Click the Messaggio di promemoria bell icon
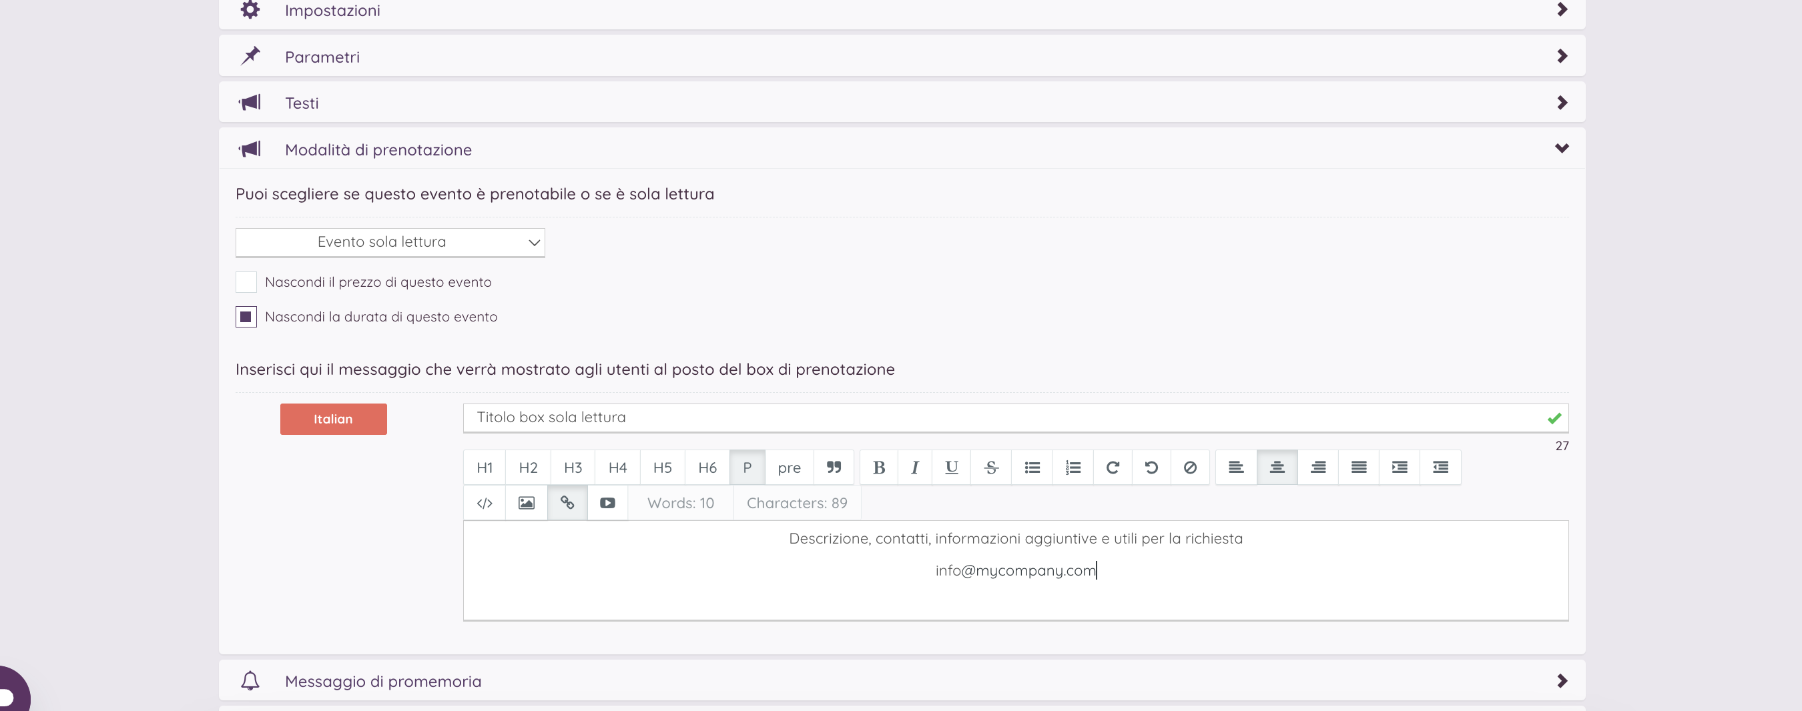1802x711 pixels. coord(250,680)
